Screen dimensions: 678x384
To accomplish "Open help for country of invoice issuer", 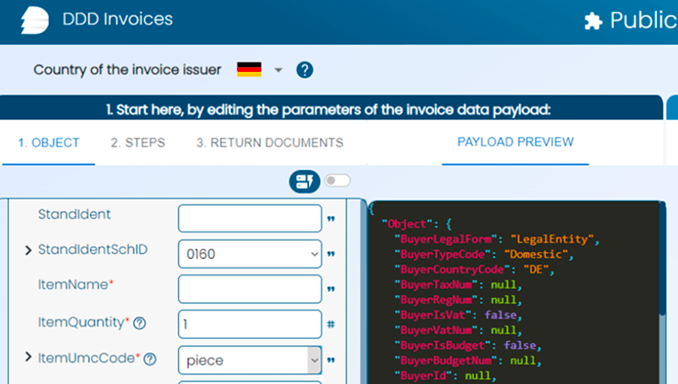I will click(305, 69).
